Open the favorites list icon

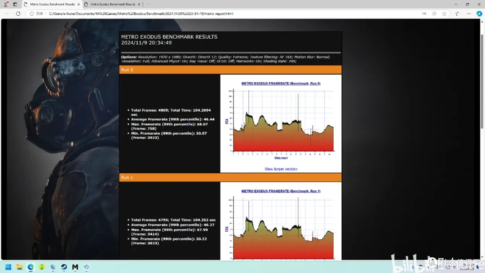[457, 13]
